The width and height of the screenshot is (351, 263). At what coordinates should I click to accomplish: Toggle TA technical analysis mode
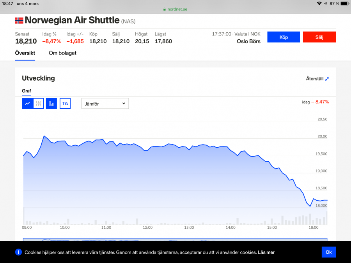click(65, 103)
